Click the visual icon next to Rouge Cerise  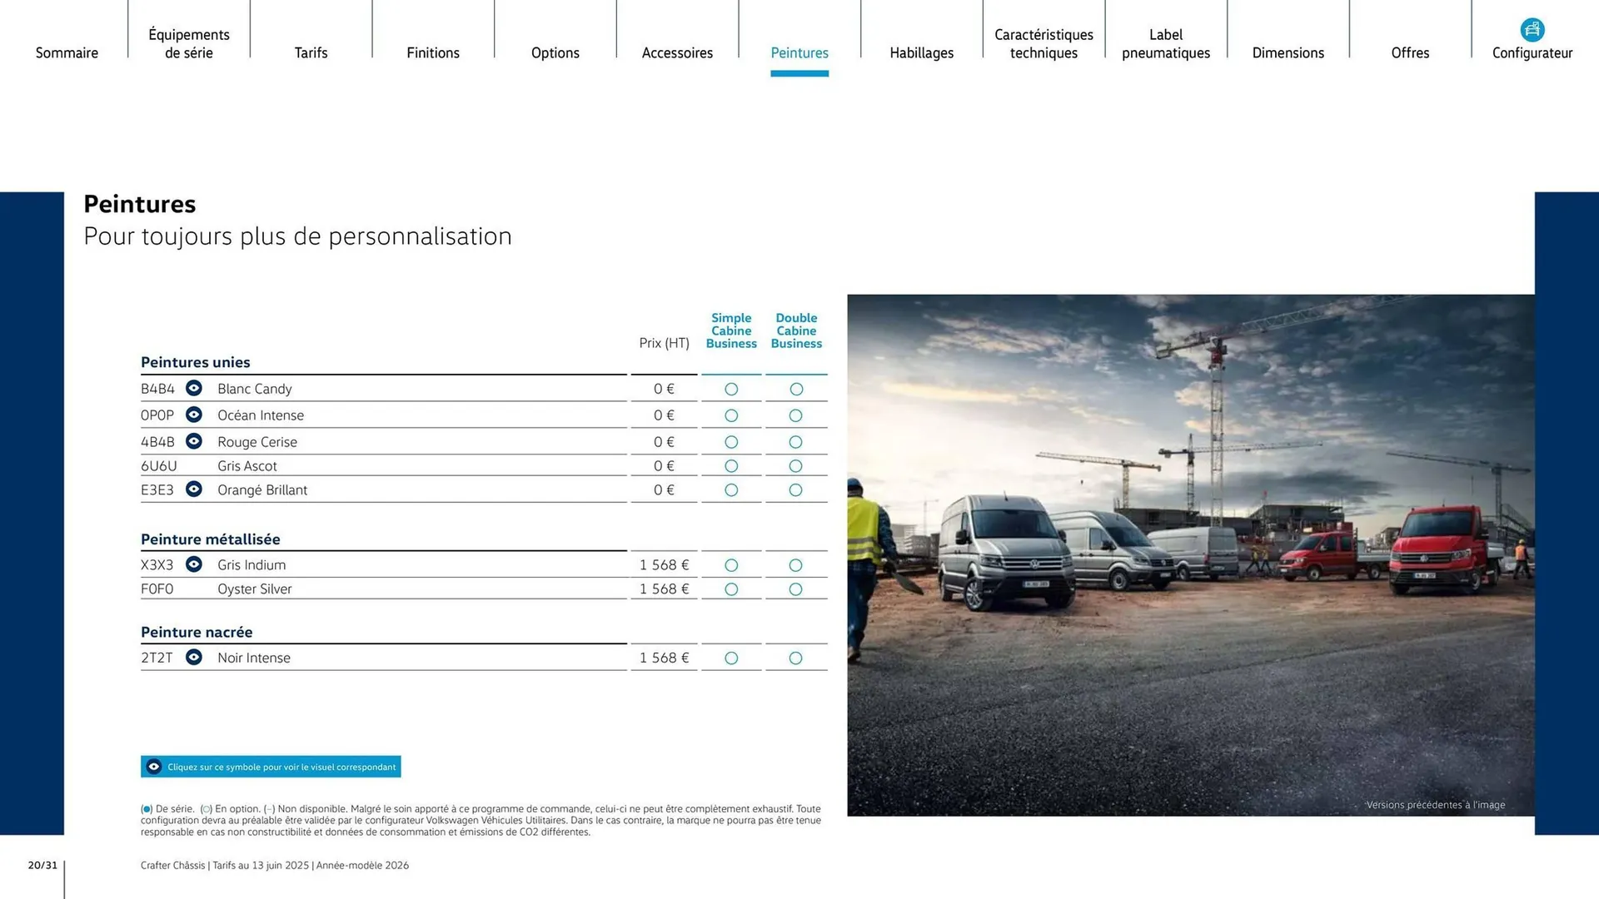pyautogui.click(x=194, y=441)
